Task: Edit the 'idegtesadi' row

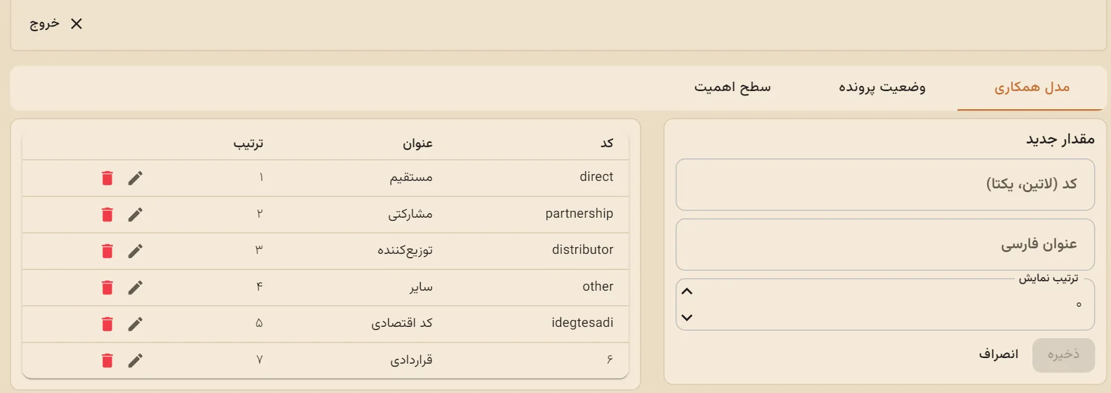Action: pos(135,324)
